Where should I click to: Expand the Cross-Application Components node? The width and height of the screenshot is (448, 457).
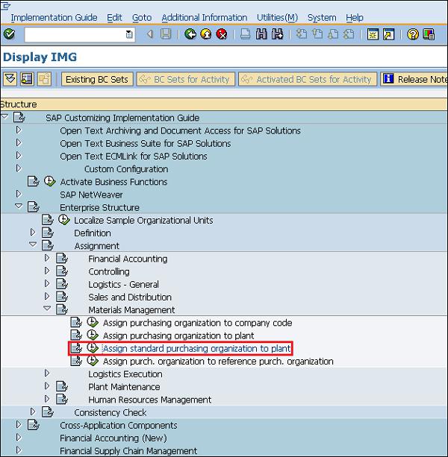pos(19,424)
